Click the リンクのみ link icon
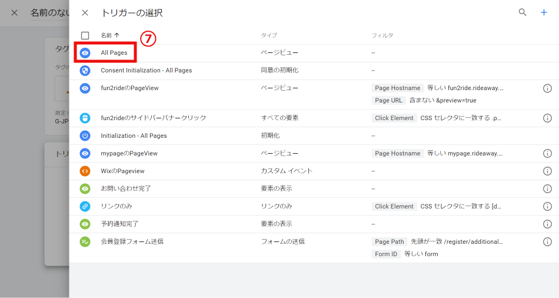 [x=85, y=206]
